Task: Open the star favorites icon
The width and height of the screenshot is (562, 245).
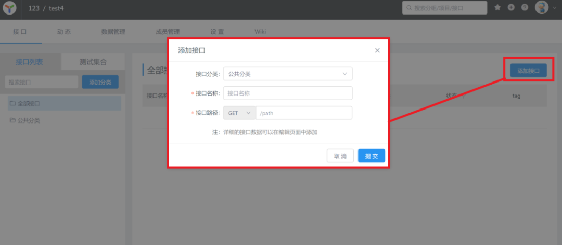Action: tap(497, 7)
